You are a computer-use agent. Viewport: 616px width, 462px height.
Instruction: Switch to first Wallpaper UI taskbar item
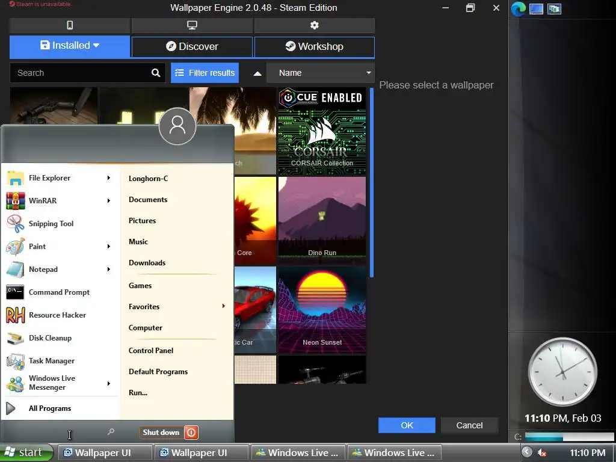pos(105,453)
